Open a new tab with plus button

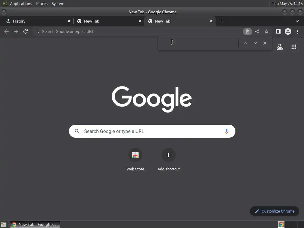pos(222,21)
